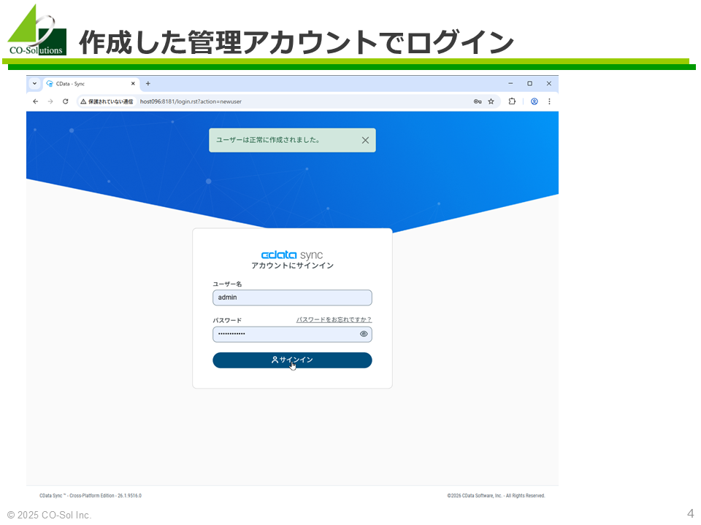The width and height of the screenshot is (701, 525).
Task: Click the パスワードをお忘れですか？ link
Action: click(334, 319)
